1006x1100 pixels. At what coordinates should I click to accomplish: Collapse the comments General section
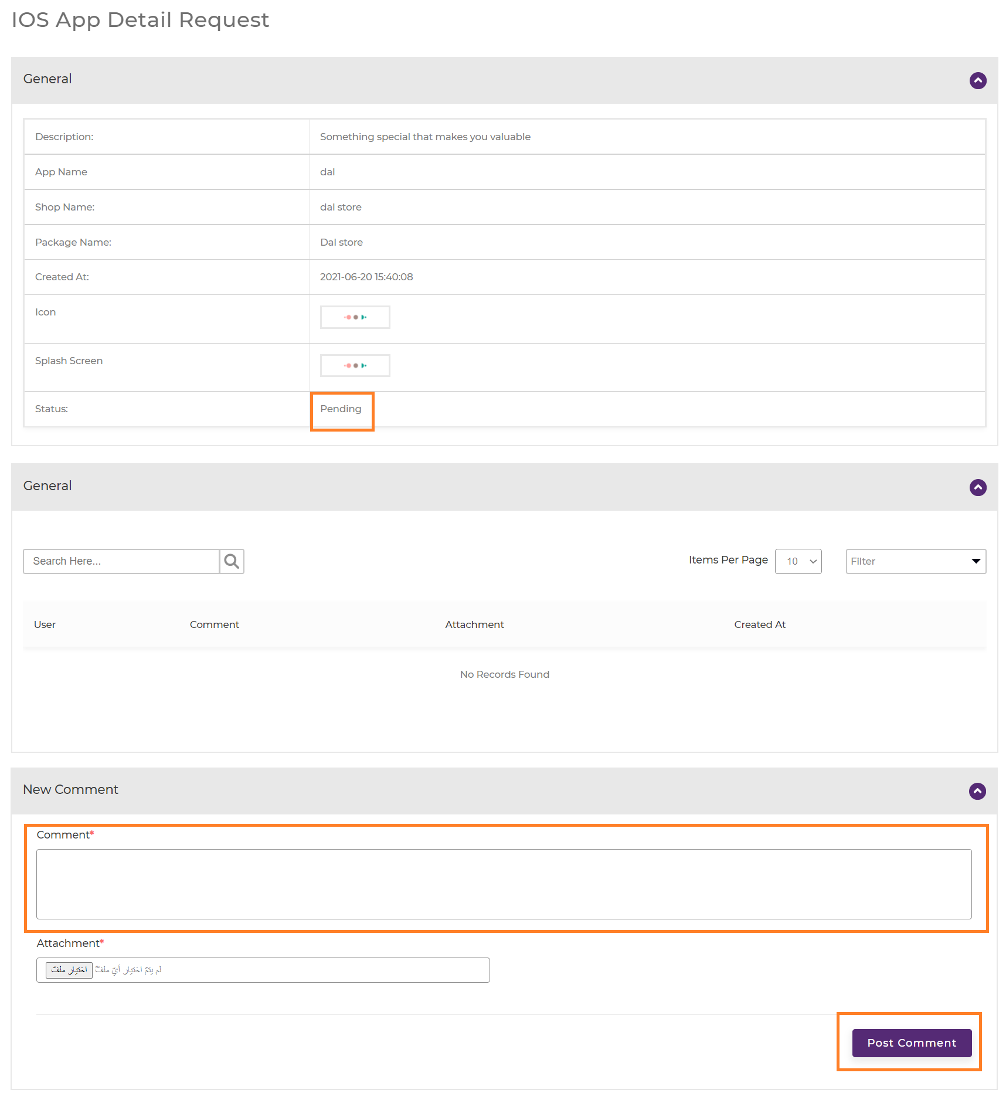pos(977,487)
